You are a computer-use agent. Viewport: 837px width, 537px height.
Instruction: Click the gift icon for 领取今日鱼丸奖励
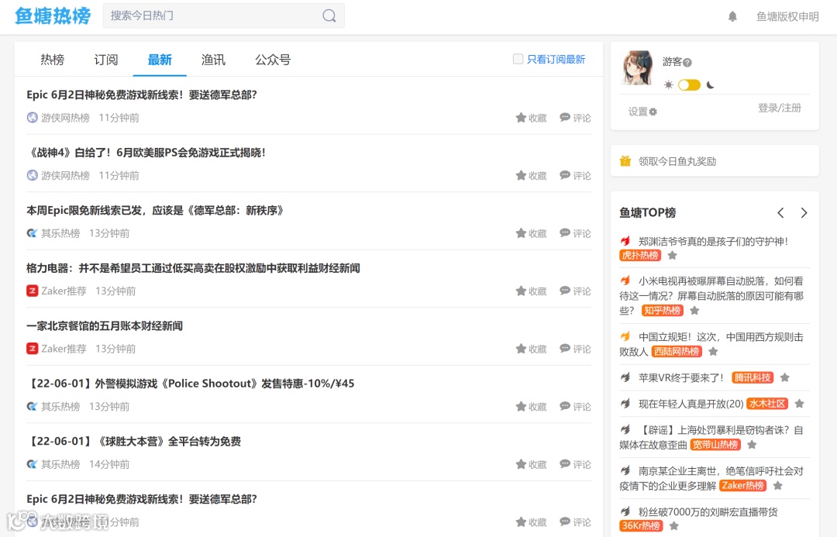pyautogui.click(x=625, y=161)
